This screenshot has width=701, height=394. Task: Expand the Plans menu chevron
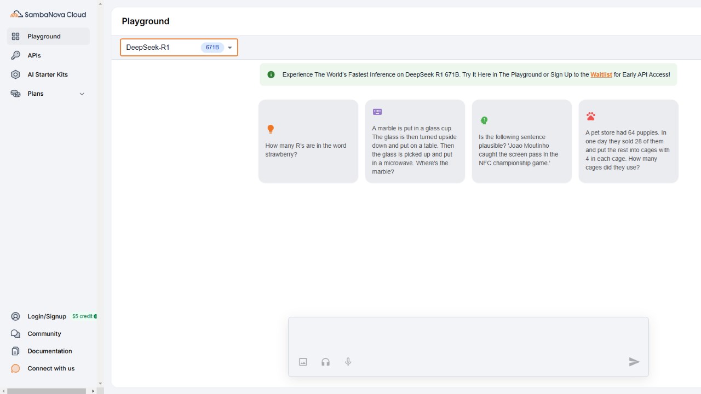point(82,94)
